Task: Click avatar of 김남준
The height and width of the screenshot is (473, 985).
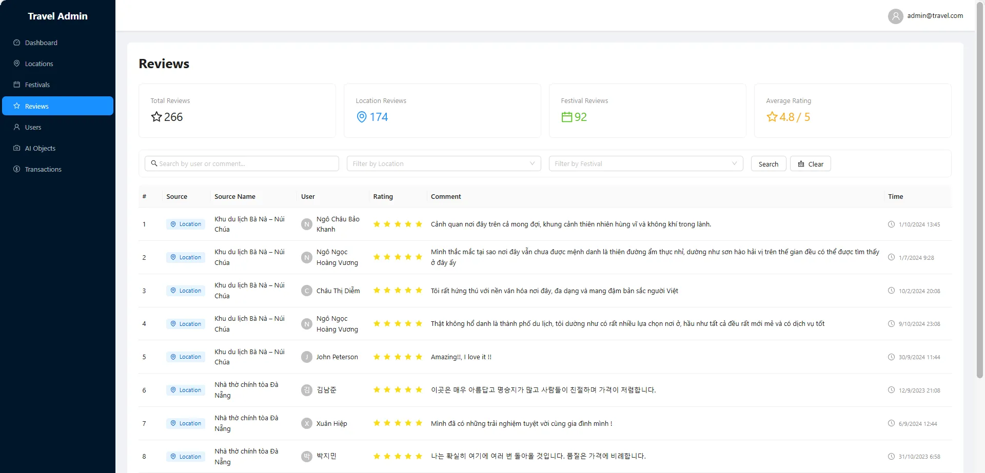Action: [307, 390]
